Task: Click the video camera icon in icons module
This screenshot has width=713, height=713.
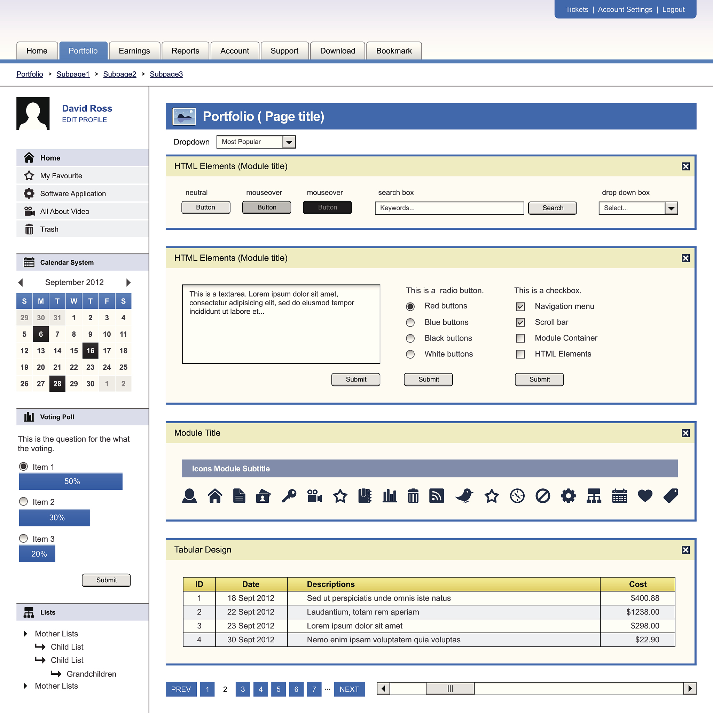Action: [314, 496]
